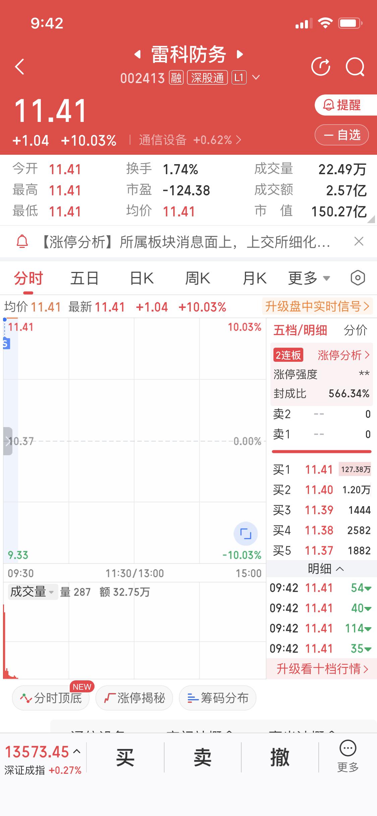Tap the 换手 1.74% value

coord(181,169)
